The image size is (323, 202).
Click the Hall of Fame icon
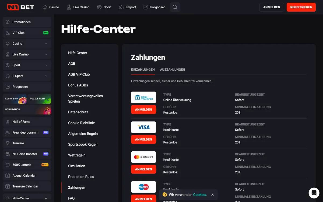click(8, 122)
